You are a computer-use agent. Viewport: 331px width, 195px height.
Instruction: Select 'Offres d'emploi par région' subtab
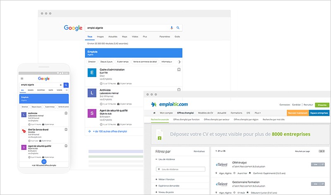pos(246,119)
